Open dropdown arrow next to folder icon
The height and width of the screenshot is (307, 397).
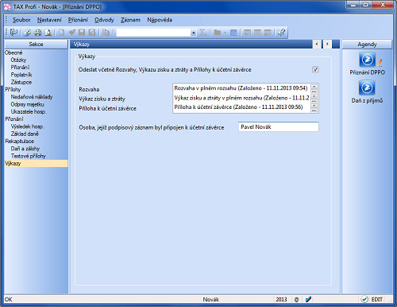click(225, 33)
